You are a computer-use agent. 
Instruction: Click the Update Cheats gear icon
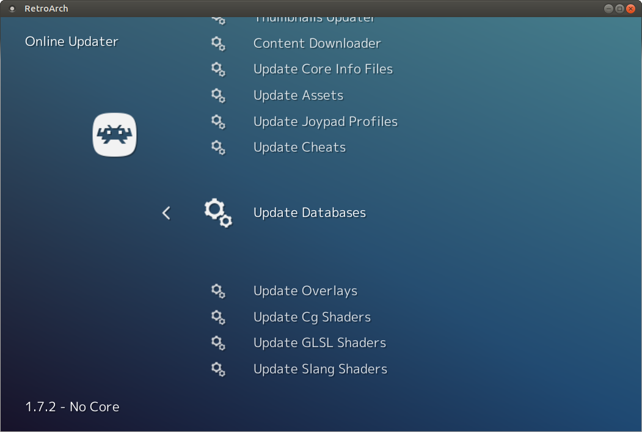[x=218, y=147]
